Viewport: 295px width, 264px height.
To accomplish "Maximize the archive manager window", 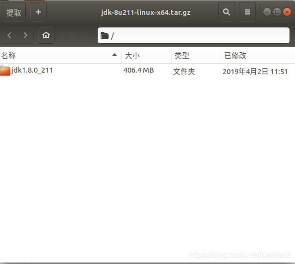I will click(277, 12).
